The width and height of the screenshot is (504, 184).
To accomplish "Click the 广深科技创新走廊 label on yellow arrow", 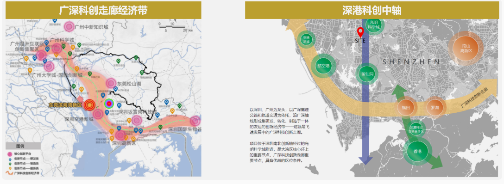I will click(x=474, y=98).
